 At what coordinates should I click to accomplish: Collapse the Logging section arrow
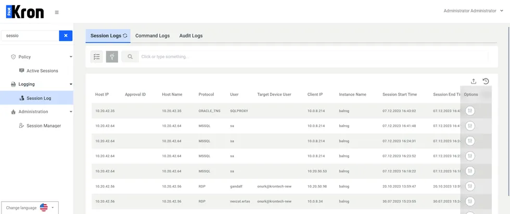click(x=71, y=84)
